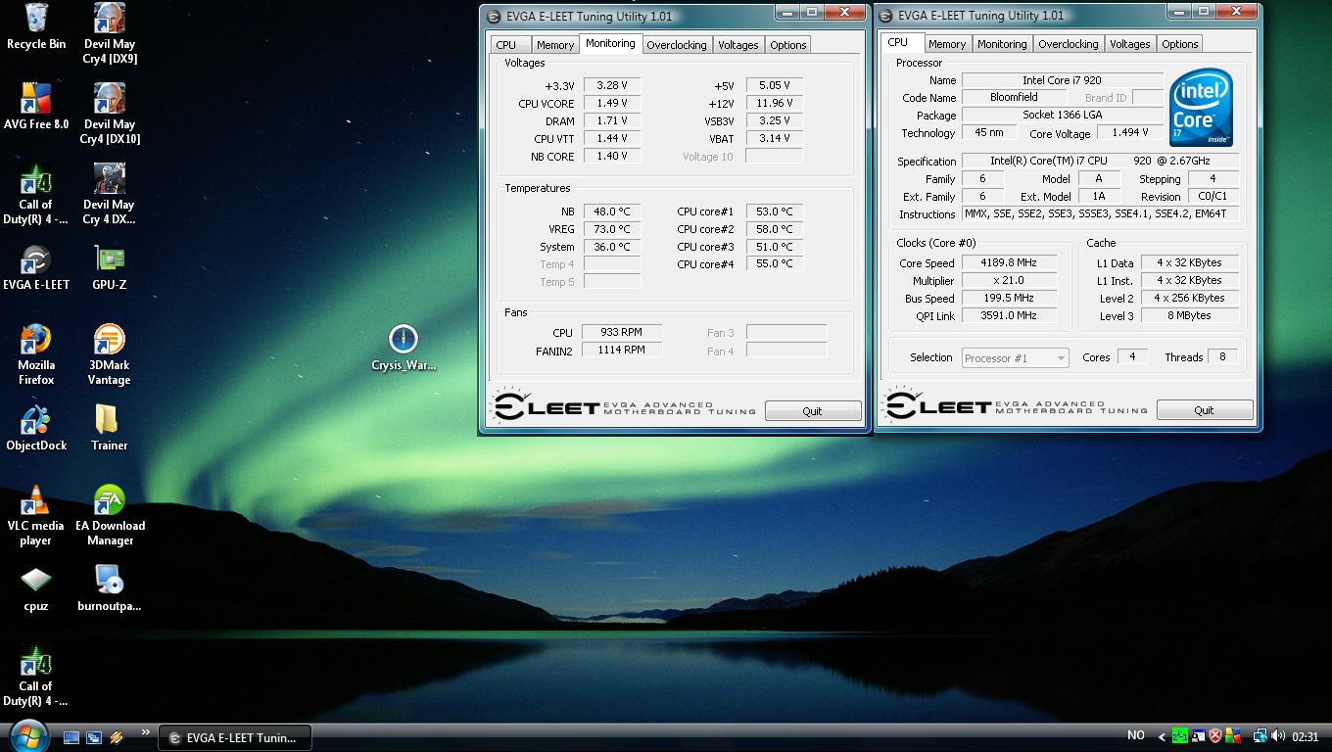Screen dimensions: 1332x752
Task: Open Overclocking tab in right E-LEET window
Action: click(x=1068, y=44)
